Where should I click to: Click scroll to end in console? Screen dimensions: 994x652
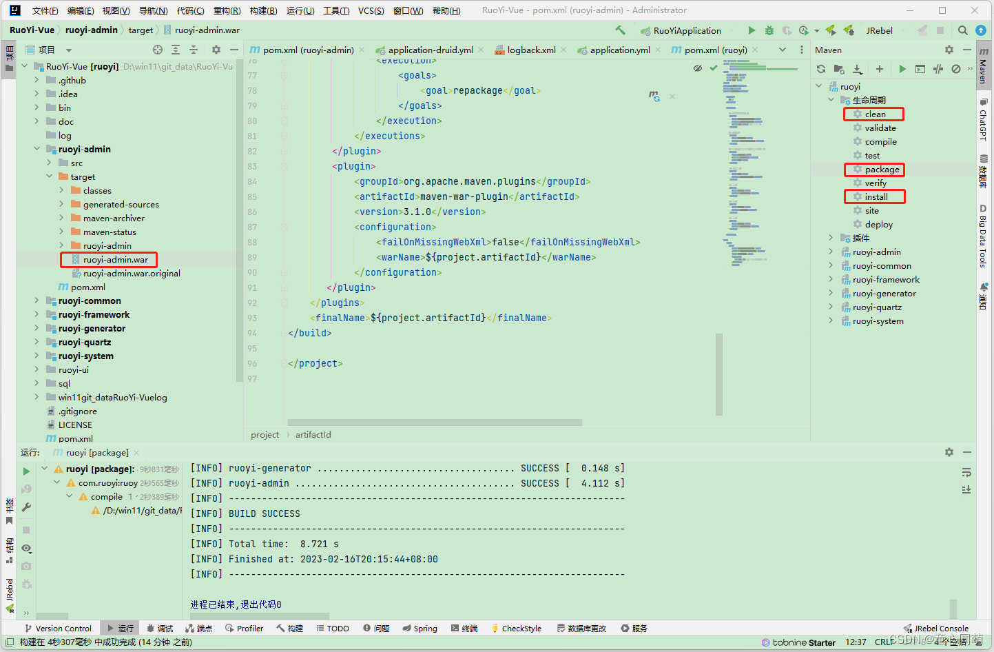[966, 489]
